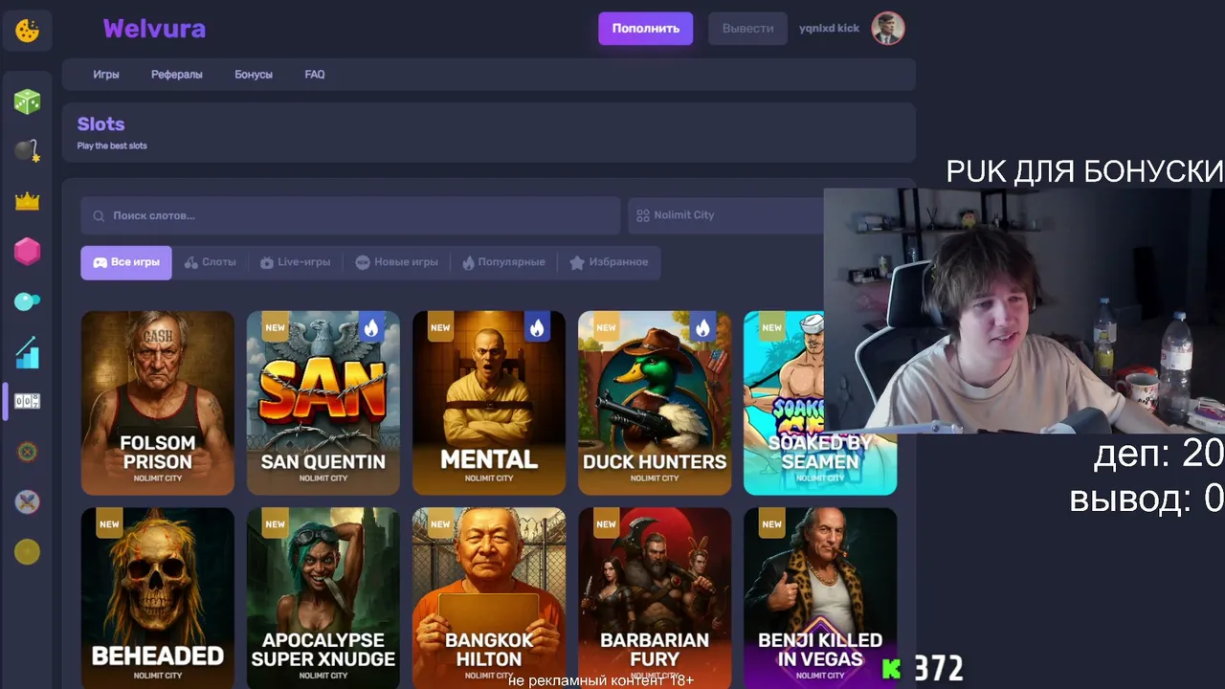Click the 'Play the best slots' subtitle
The width and height of the screenshot is (1225, 689).
112,146
